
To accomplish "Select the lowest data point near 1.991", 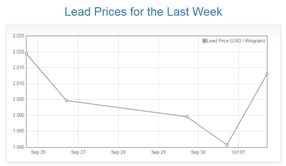I will click(x=227, y=145).
